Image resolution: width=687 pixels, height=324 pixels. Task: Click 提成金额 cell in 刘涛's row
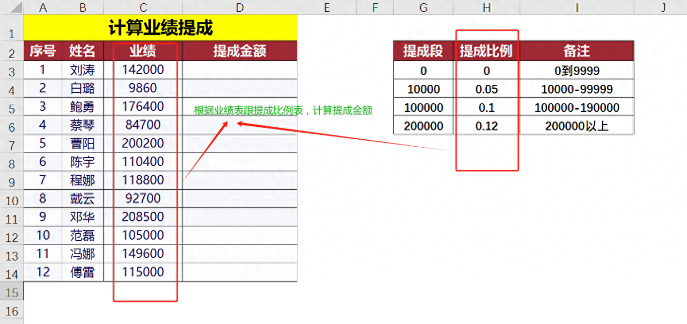[x=240, y=70]
